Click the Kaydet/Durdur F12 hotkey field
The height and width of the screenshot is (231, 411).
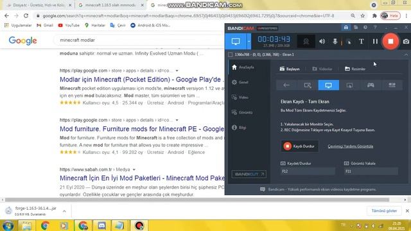coord(308,171)
